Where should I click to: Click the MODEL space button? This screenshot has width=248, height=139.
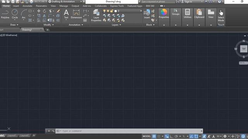click(x=146, y=136)
